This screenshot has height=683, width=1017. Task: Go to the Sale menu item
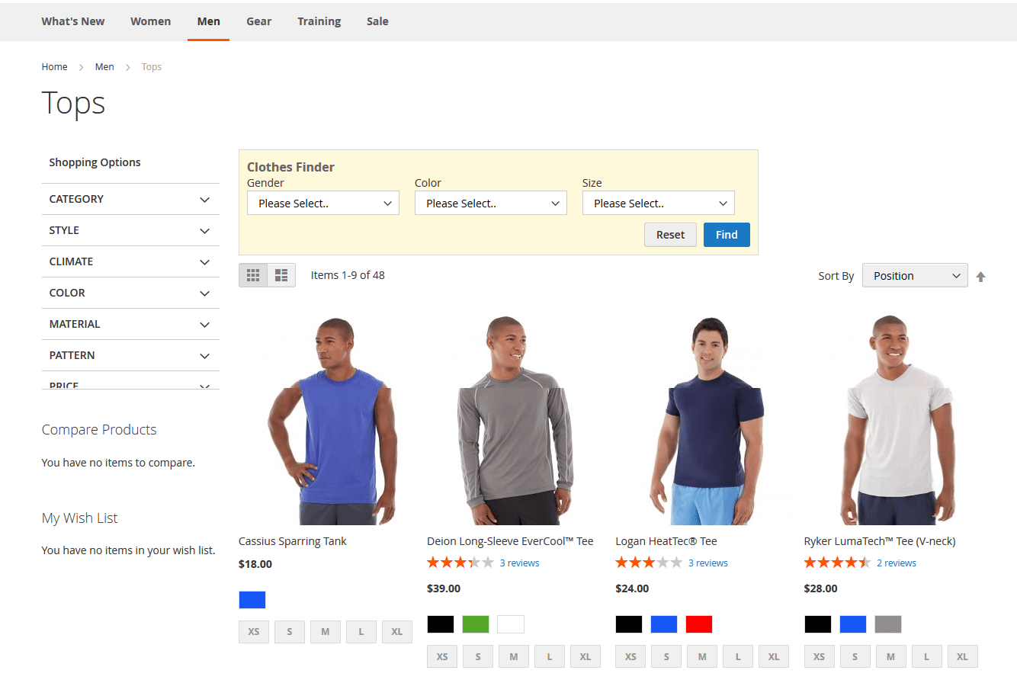coord(377,21)
